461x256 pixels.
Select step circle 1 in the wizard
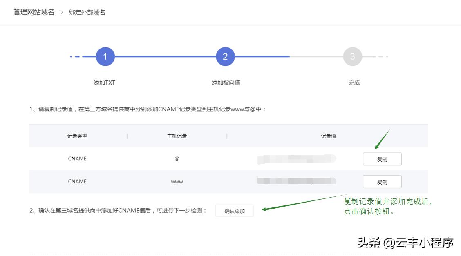(x=105, y=56)
